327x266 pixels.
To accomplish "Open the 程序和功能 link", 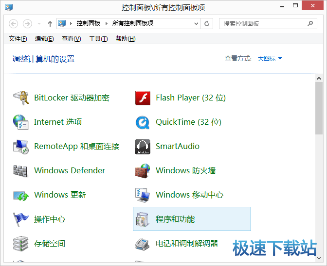I will [x=175, y=219].
